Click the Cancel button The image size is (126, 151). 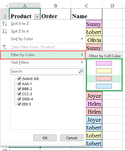tap(72, 138)
